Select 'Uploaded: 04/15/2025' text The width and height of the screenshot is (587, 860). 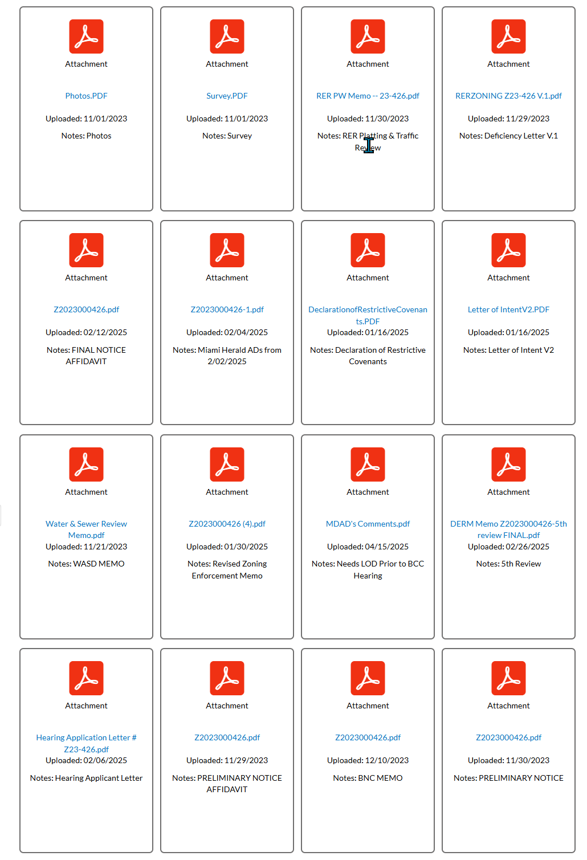click(368, 547)
